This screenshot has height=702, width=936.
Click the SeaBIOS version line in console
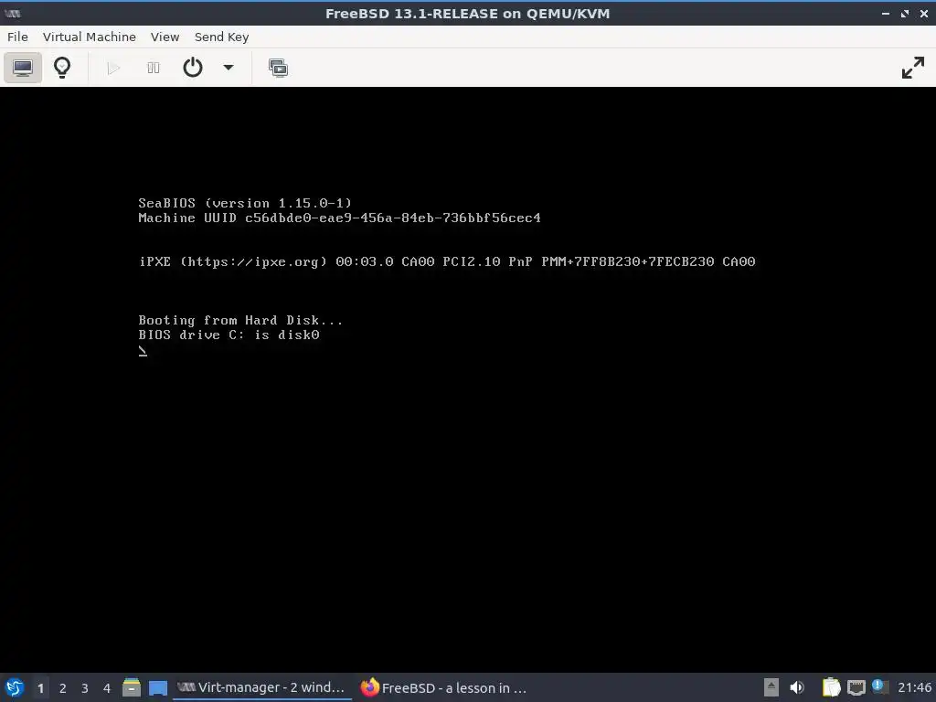pos(245,203)
